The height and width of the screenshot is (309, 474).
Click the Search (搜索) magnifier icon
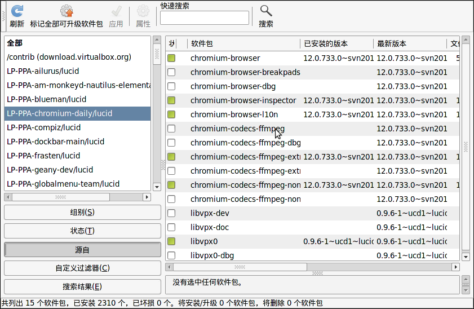266,11
